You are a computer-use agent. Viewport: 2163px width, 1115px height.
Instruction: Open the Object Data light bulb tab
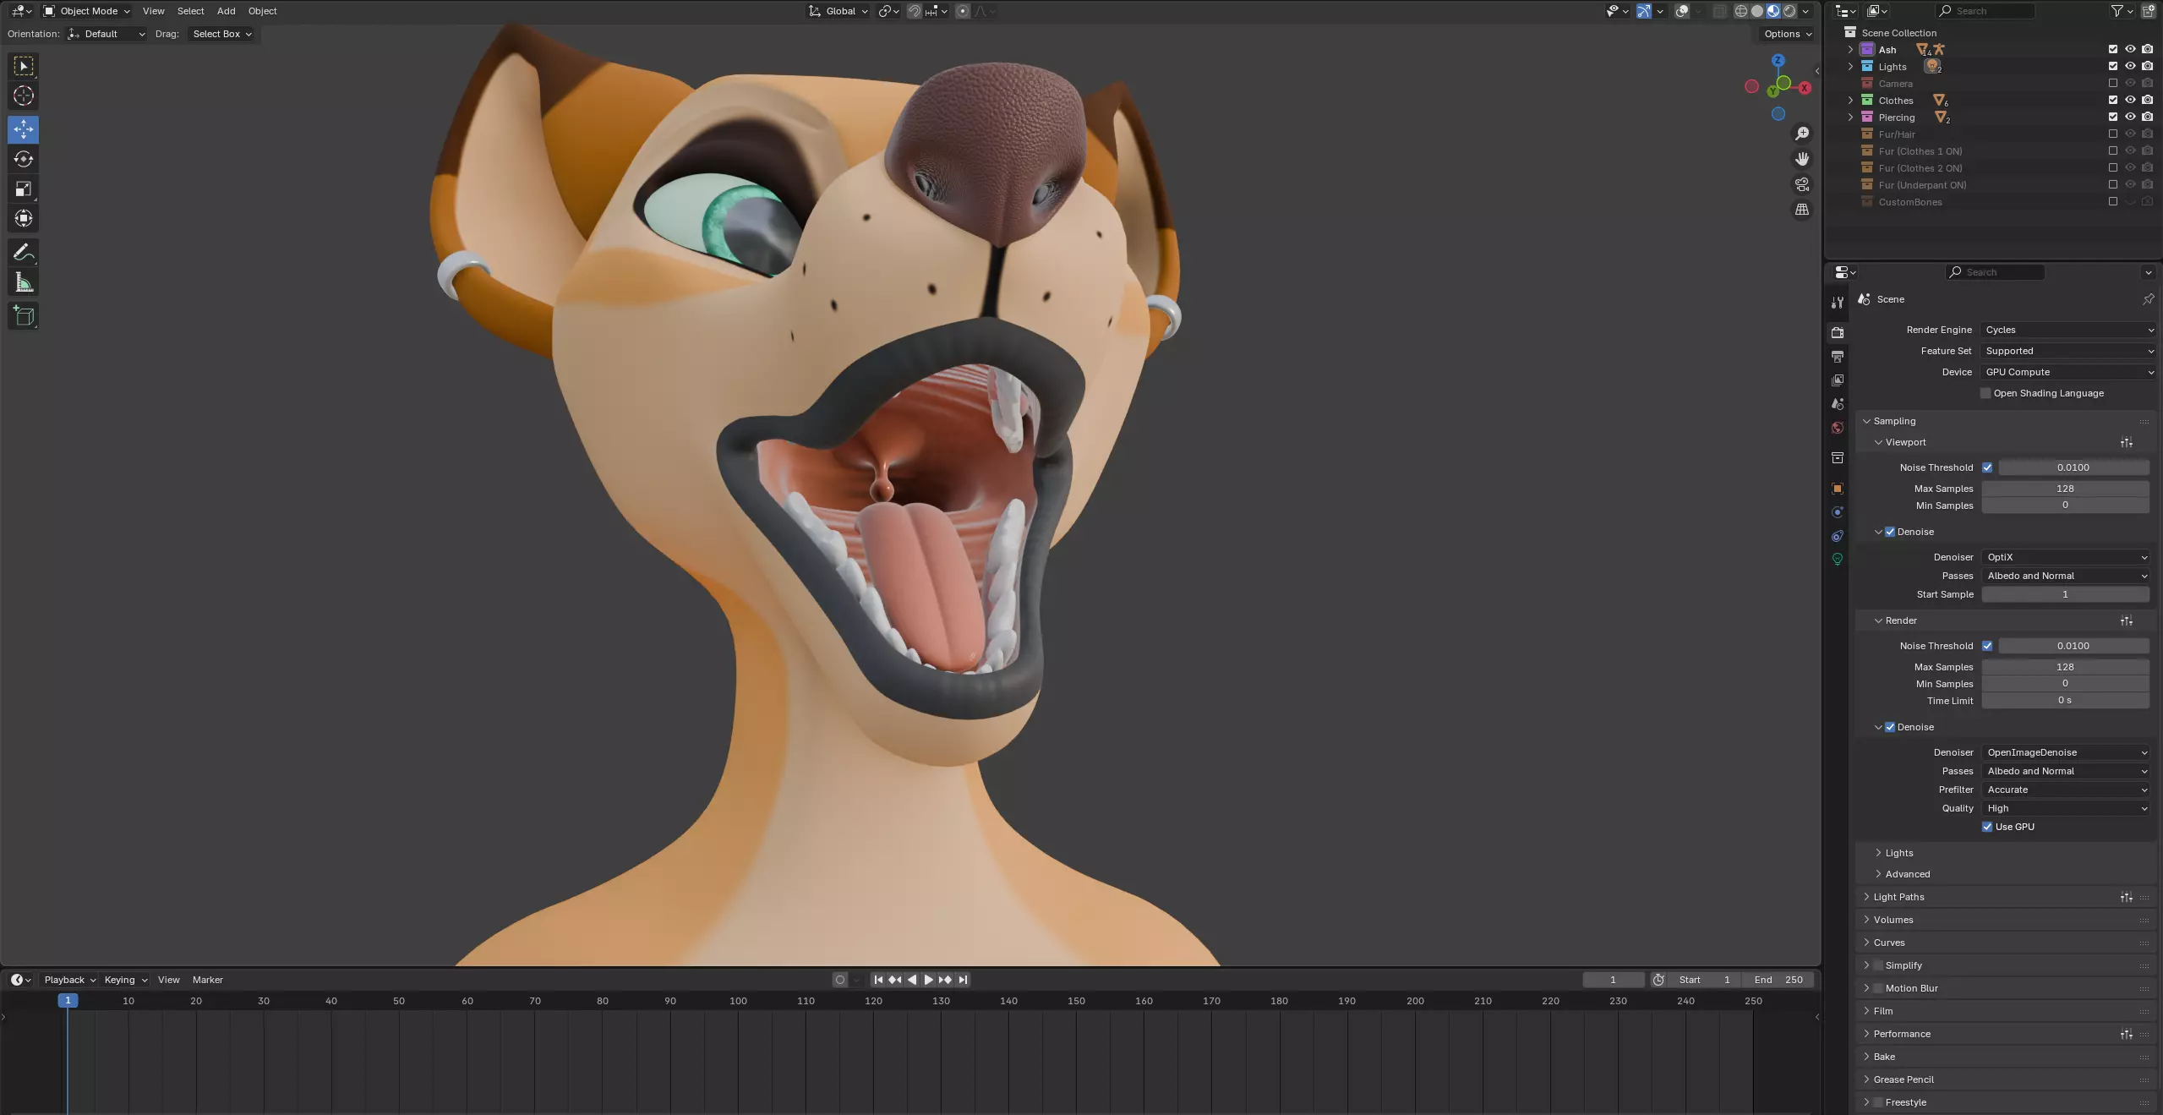1838,560
